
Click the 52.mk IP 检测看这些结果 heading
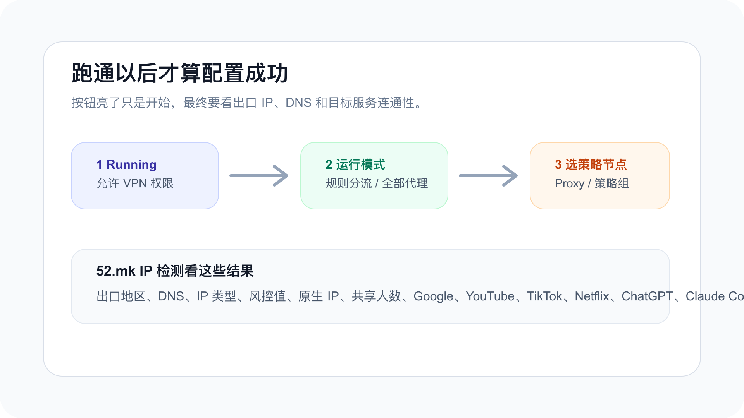[x=175, y=271]
